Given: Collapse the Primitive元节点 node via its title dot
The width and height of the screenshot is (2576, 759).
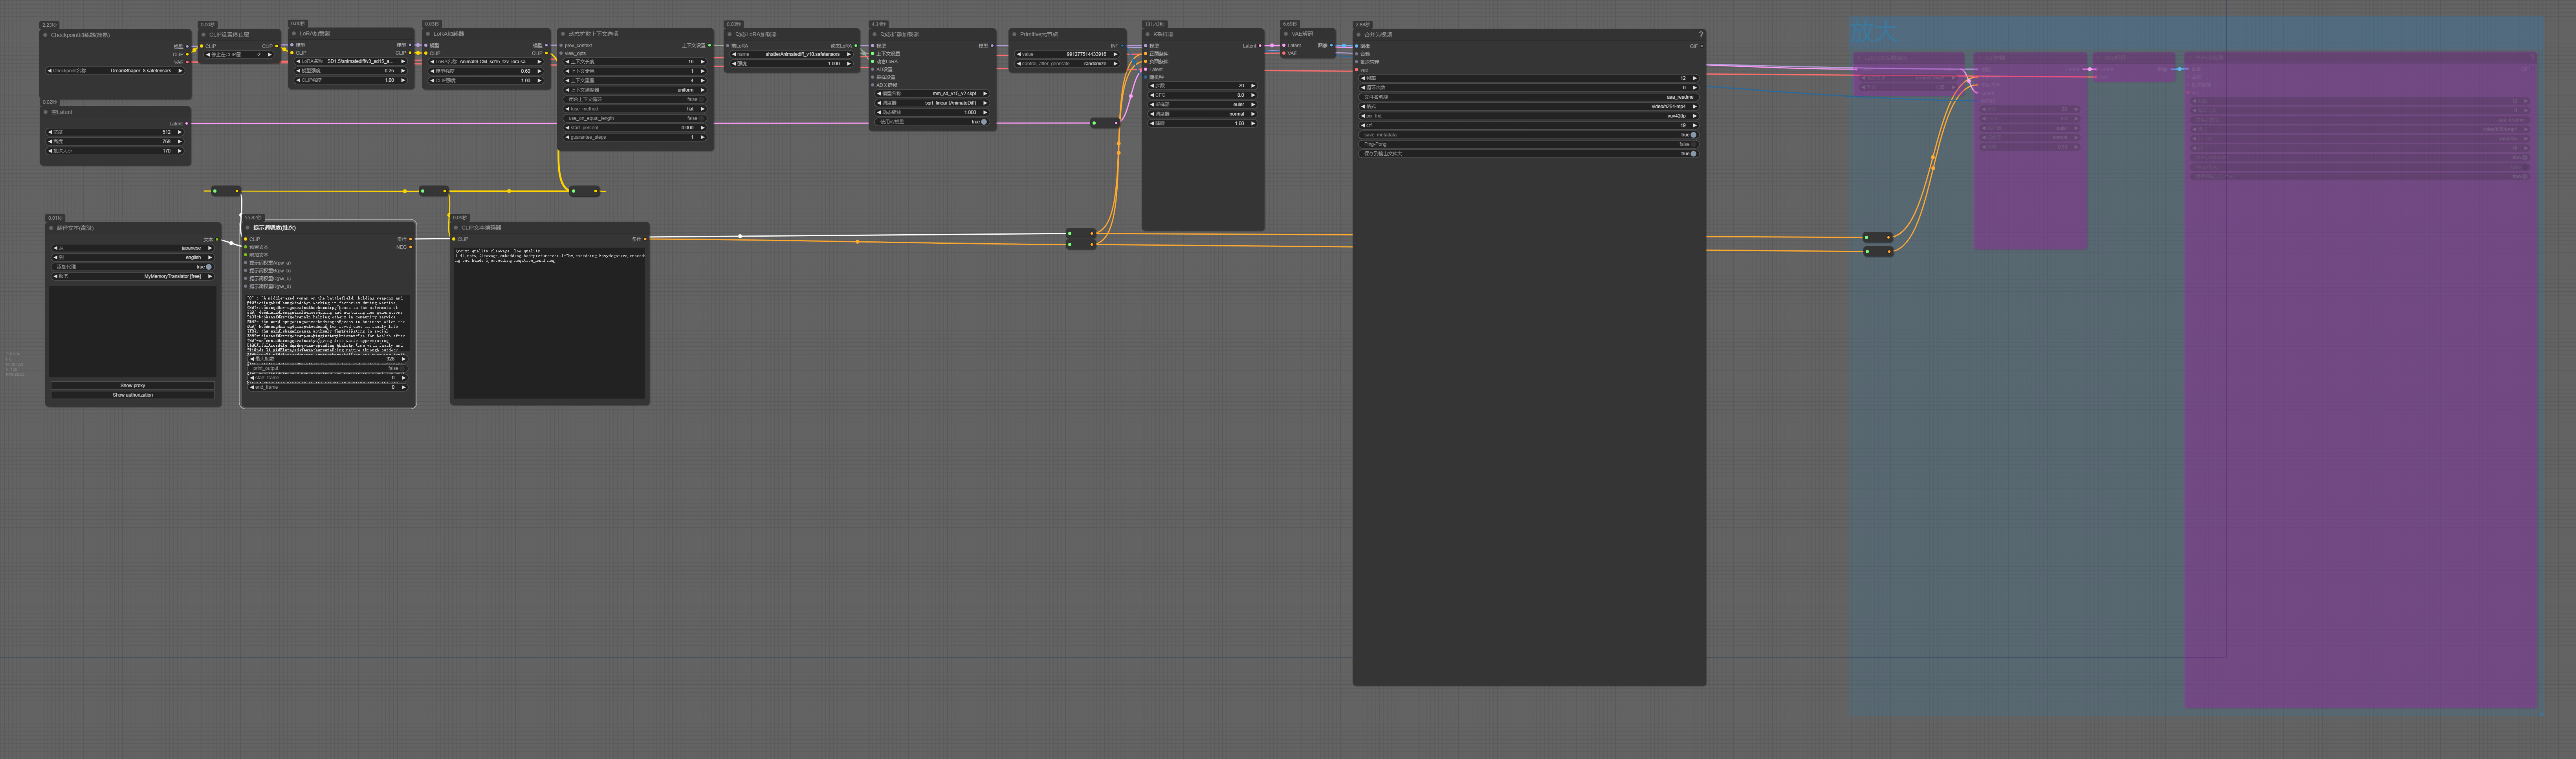Looking at the screenshot, I should (1014, 34).
